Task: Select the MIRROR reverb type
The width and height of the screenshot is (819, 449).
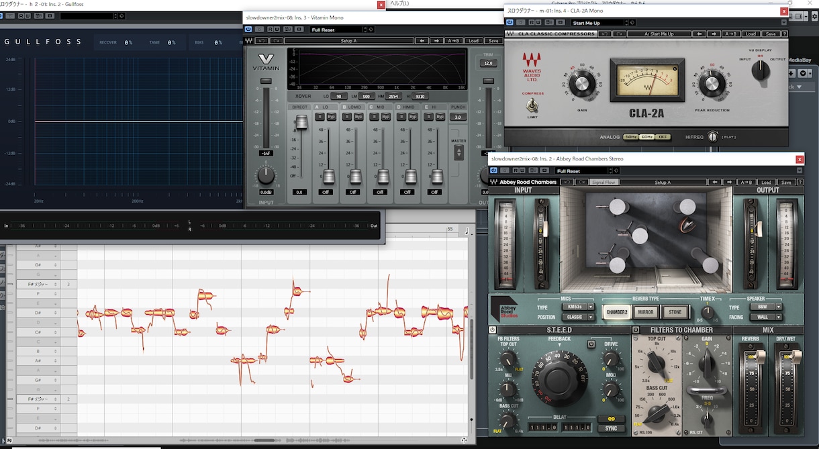Action: click(646, 312)
